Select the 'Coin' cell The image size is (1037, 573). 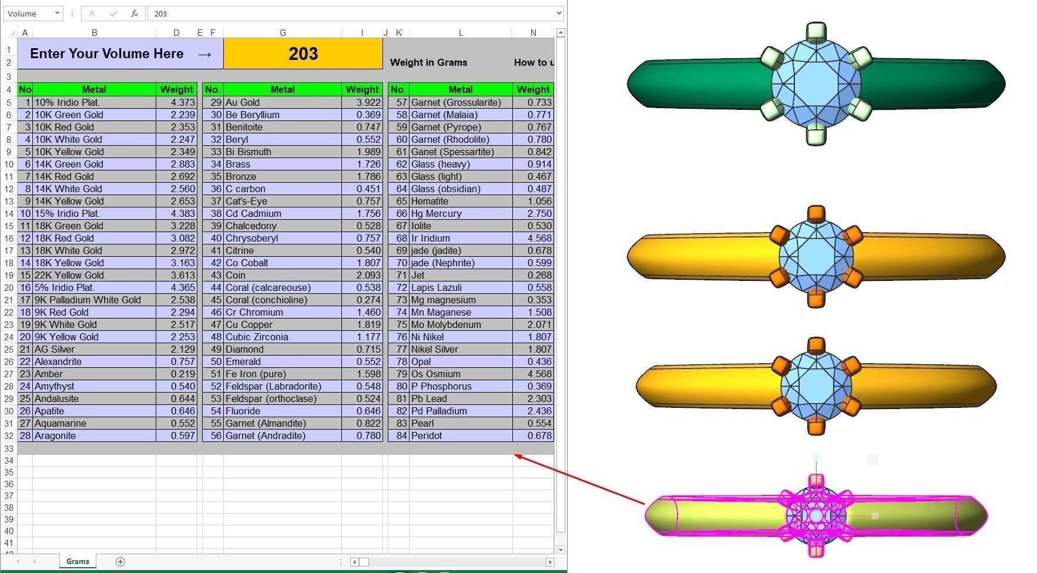coord(283,275)
